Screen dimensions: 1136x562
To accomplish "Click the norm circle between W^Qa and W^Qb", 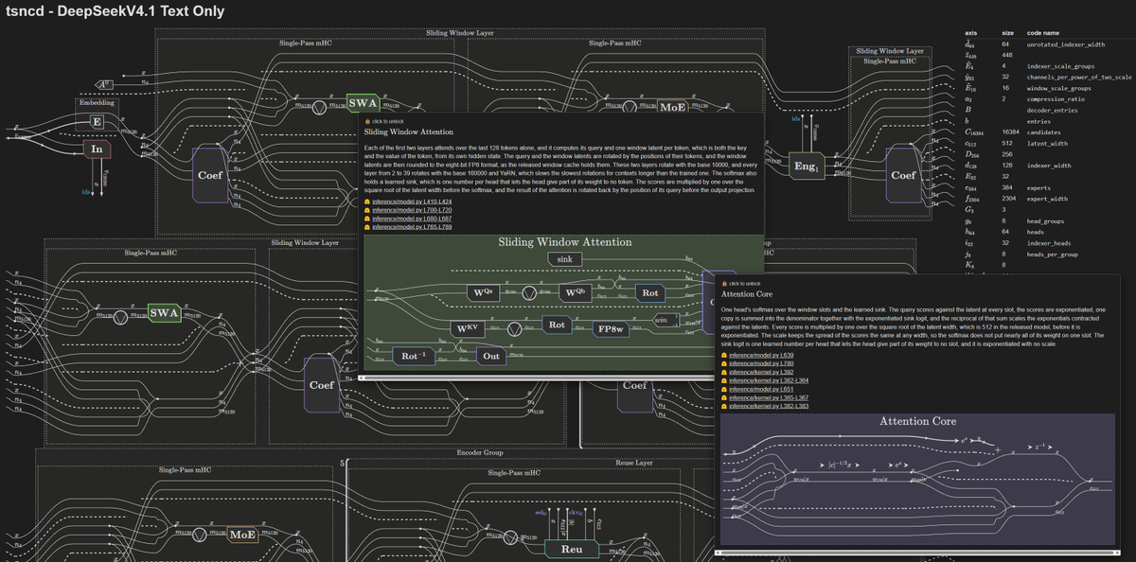I will [529, 293].
